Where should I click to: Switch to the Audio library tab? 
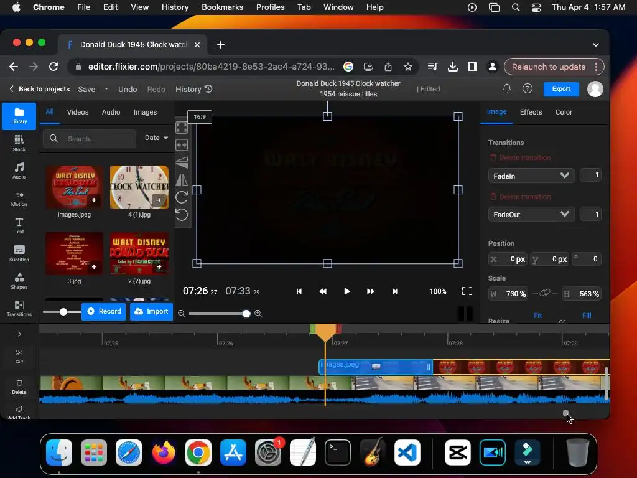tap(111, 112)
